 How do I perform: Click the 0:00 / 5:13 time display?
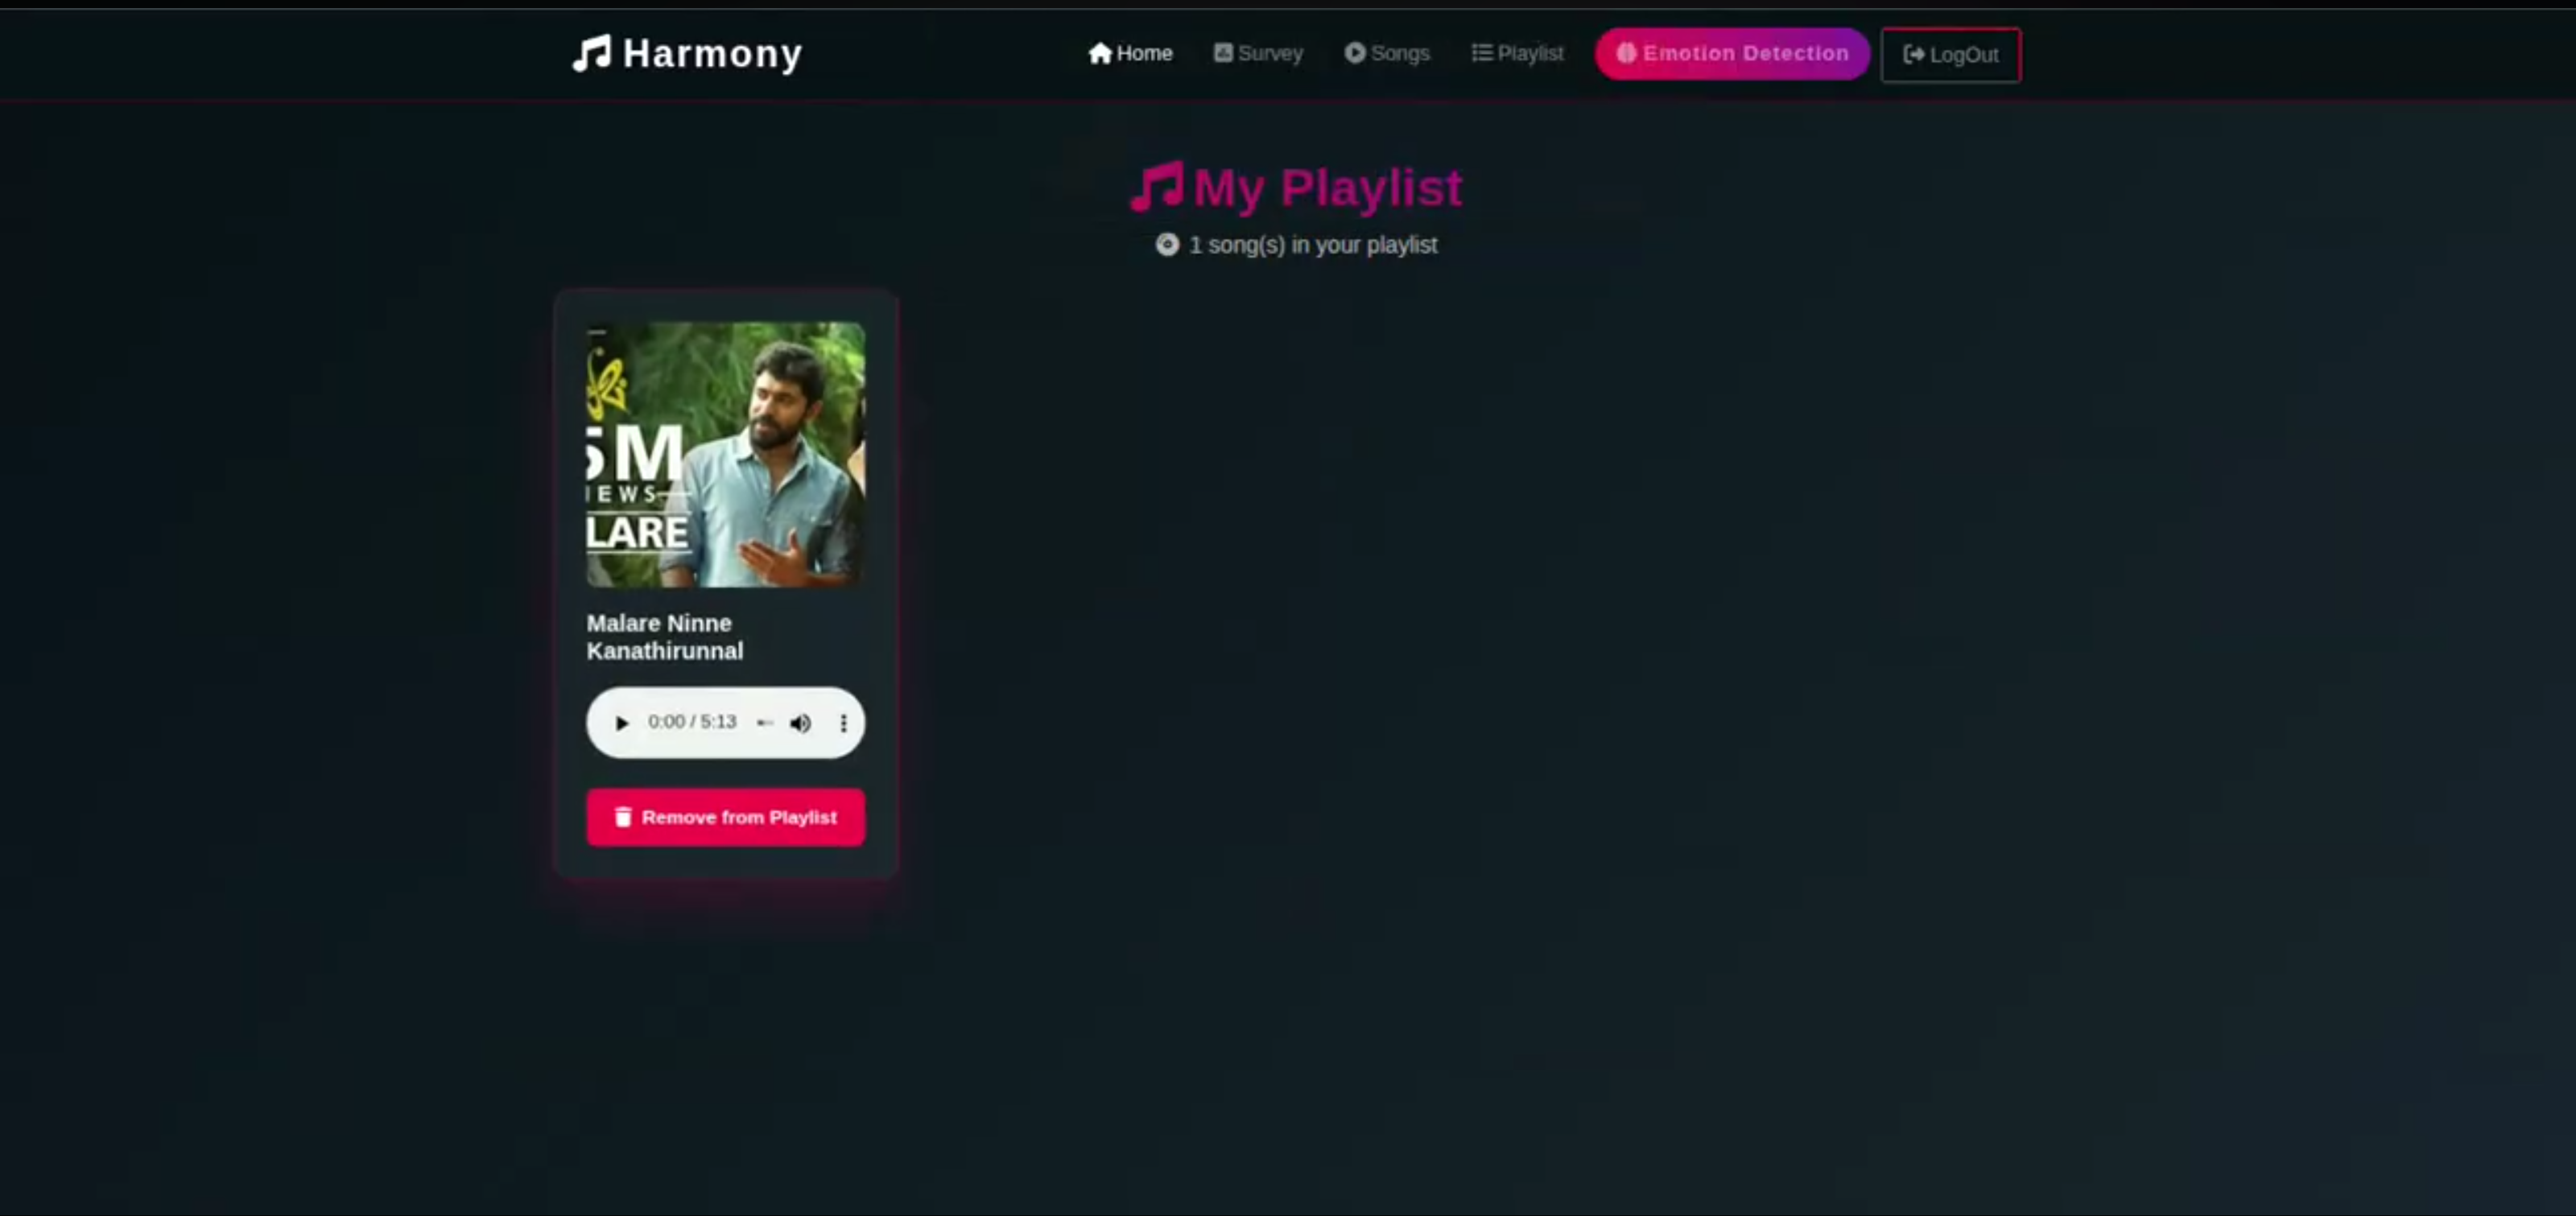(x=692, y=722)
